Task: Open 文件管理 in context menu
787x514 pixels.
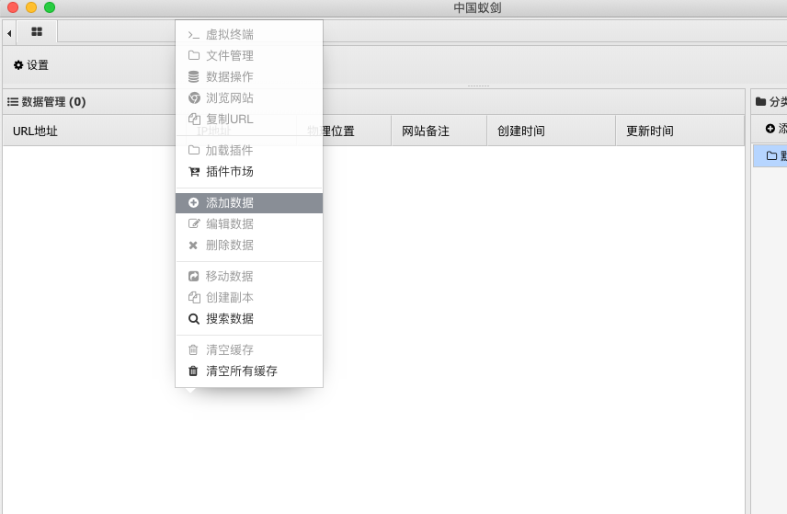Action: click(249, 55)
